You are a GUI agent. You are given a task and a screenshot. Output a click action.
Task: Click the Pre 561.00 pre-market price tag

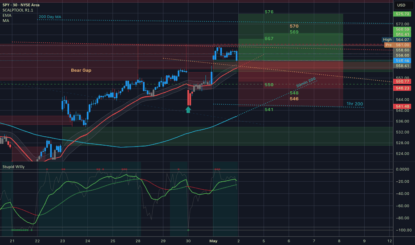[x=398, y=45]
